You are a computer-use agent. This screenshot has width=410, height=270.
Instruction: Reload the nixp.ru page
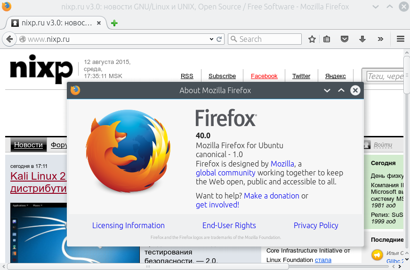219,39
